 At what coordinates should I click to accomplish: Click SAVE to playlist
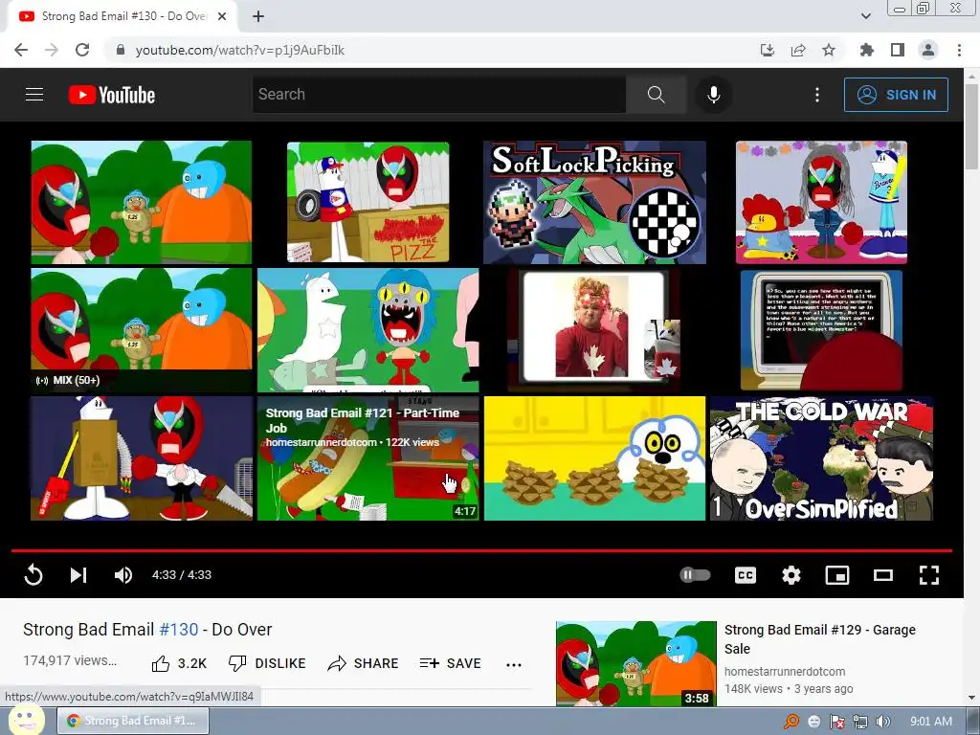(450, 663)
